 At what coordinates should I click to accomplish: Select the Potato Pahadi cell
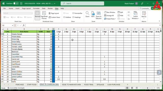point(24,34)
